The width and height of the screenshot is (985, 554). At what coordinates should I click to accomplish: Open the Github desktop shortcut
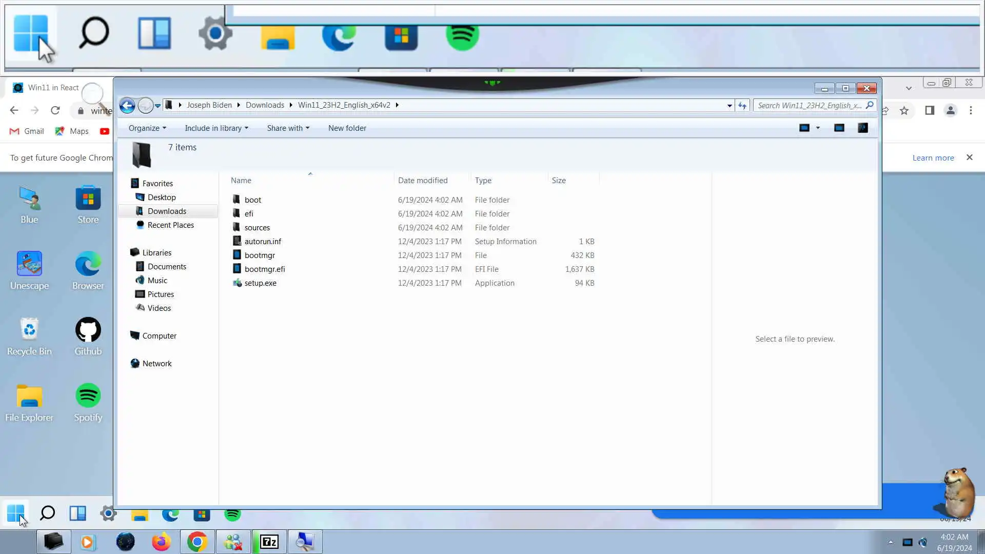(x=88, y=337)
